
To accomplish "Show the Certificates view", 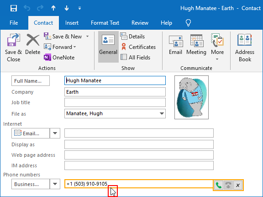I will pos(138,47).
